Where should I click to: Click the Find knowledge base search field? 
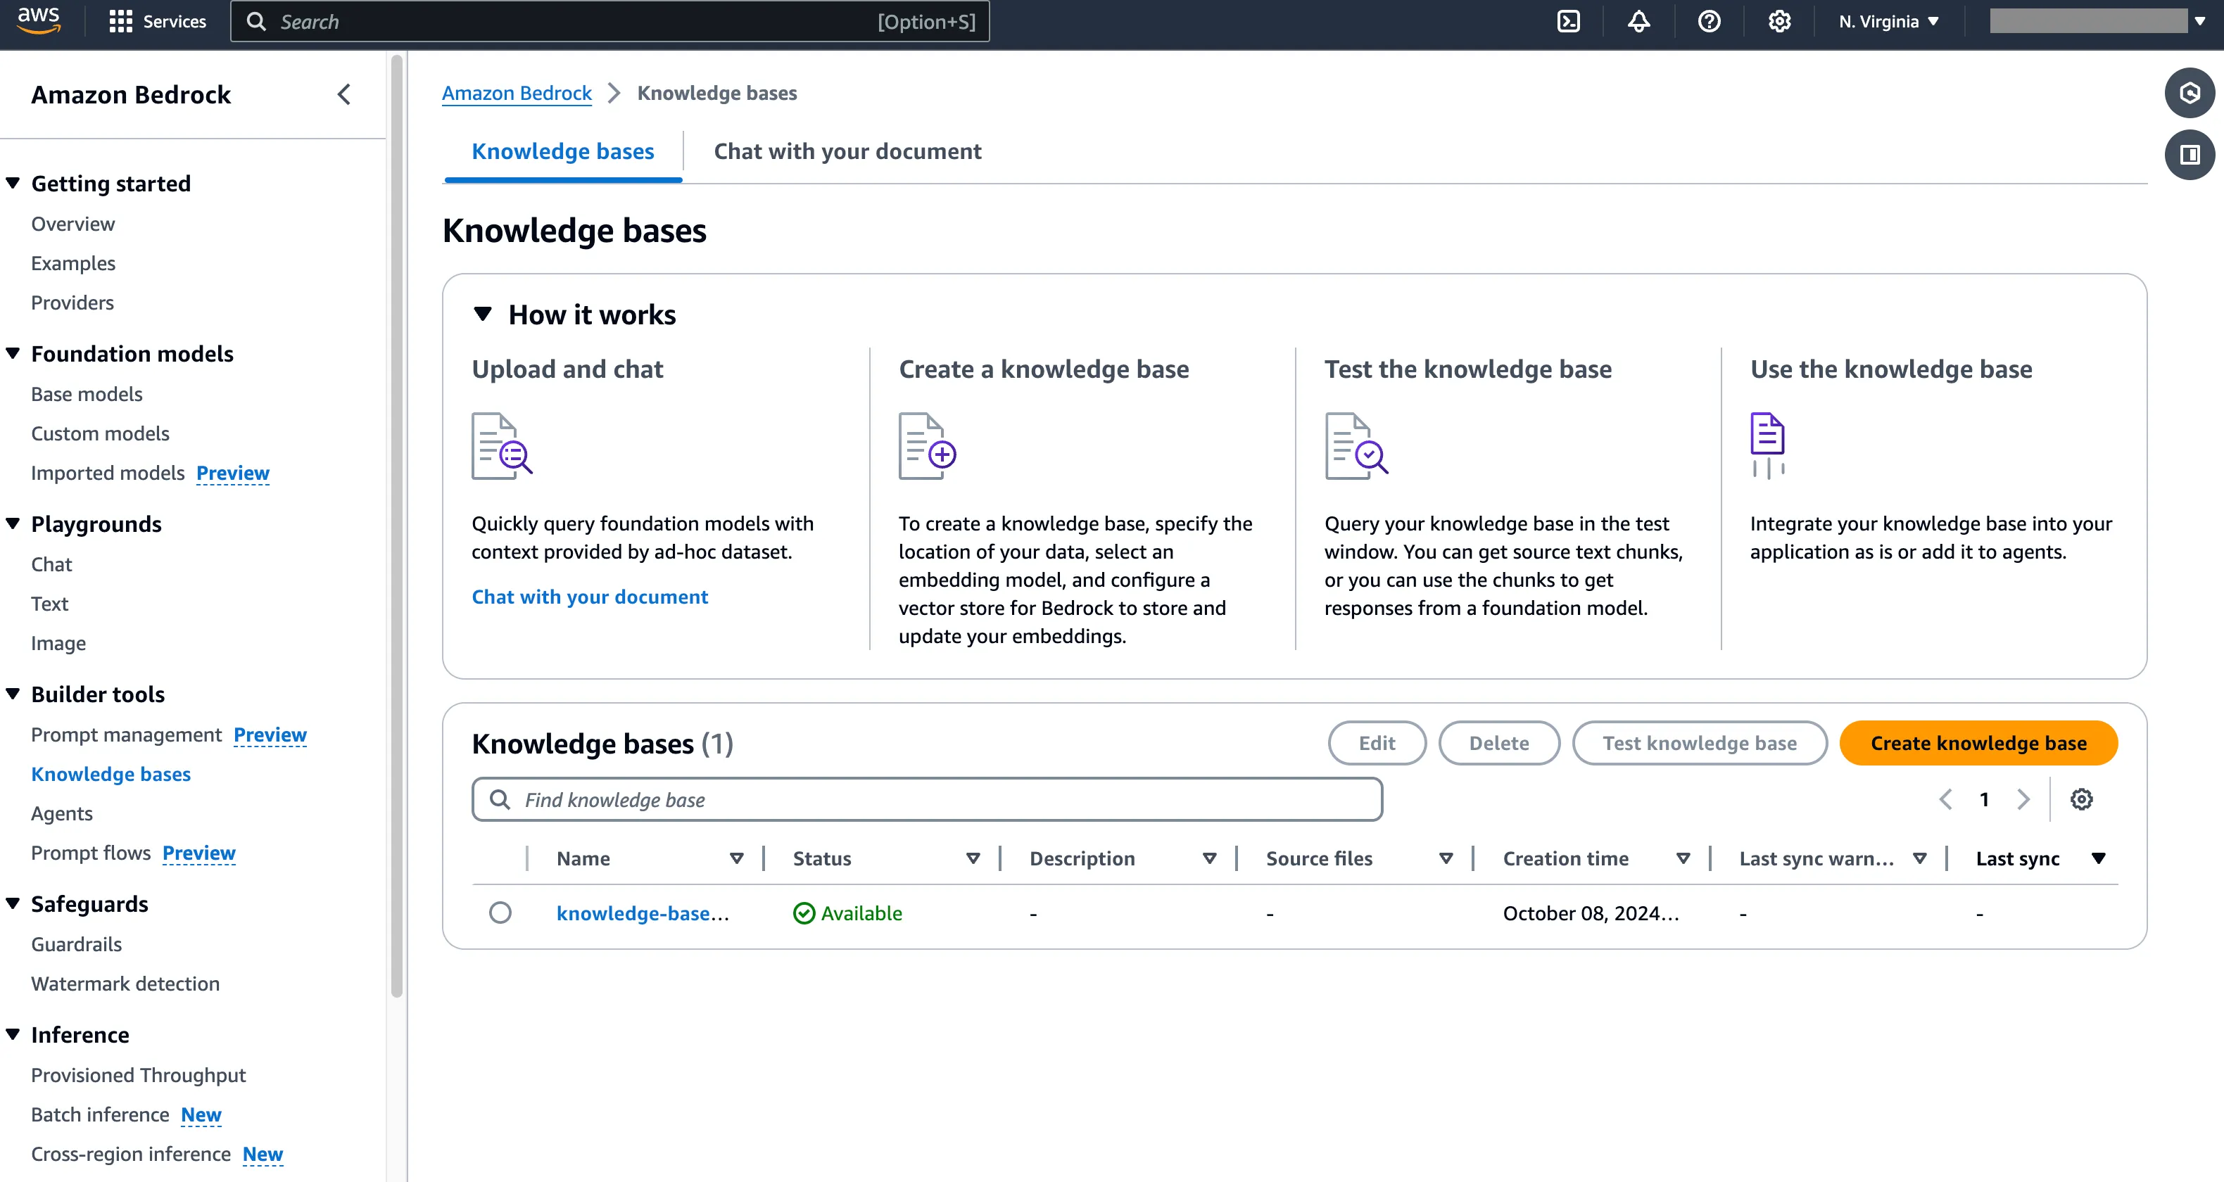click(x=927, y=800)
